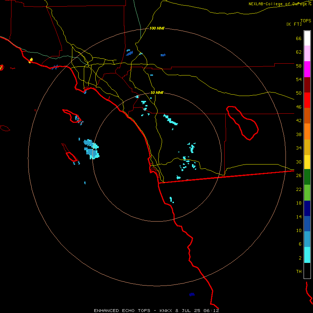Viewport: 313px width, 313px height.
Task: Click the "8 JUL 25" date text
Action: [188, 311]
